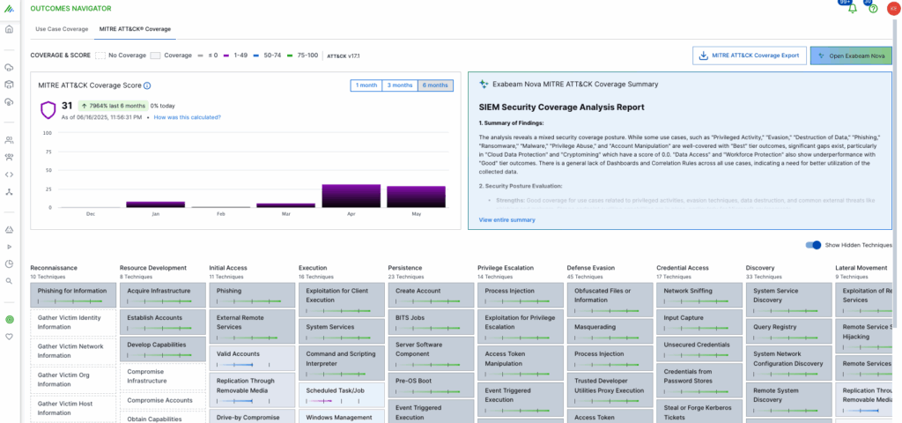Open the Valid Accounts technique card
Viewport: 902px width, 423px height.
[x=252, y=358]
